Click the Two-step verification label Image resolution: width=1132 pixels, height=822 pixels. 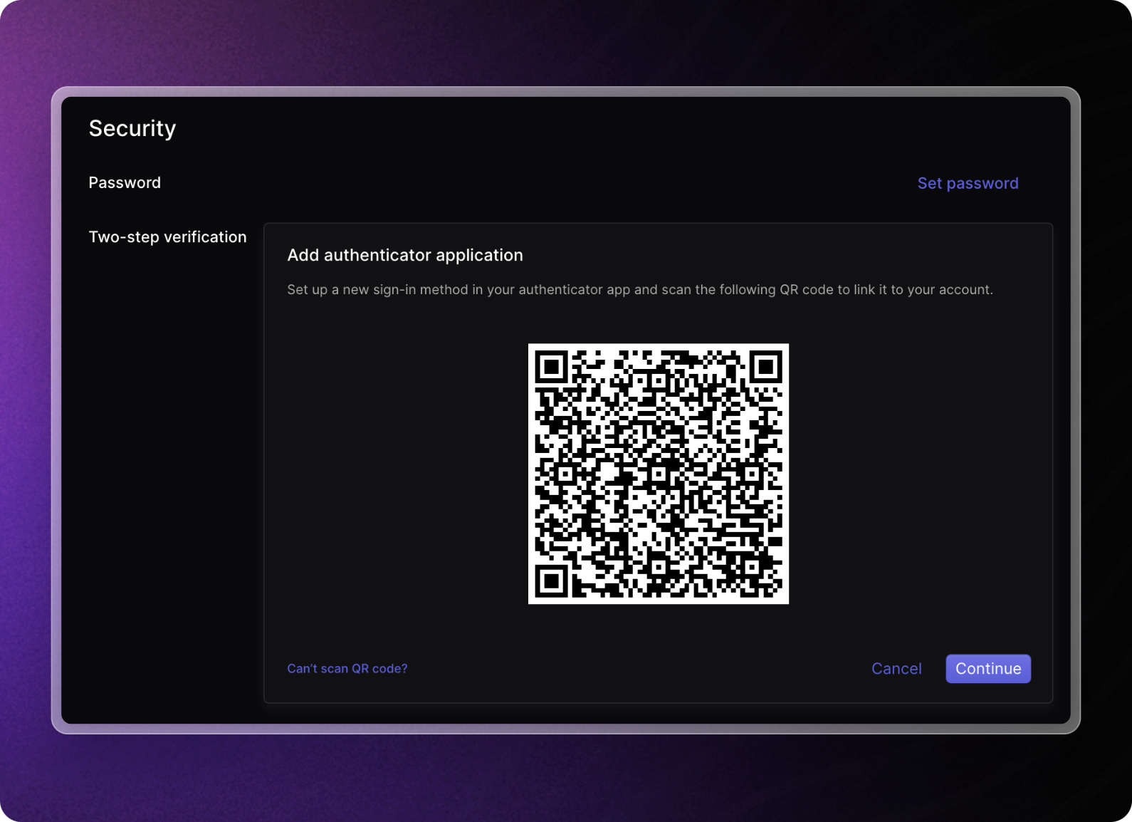[x=167, y=237]
